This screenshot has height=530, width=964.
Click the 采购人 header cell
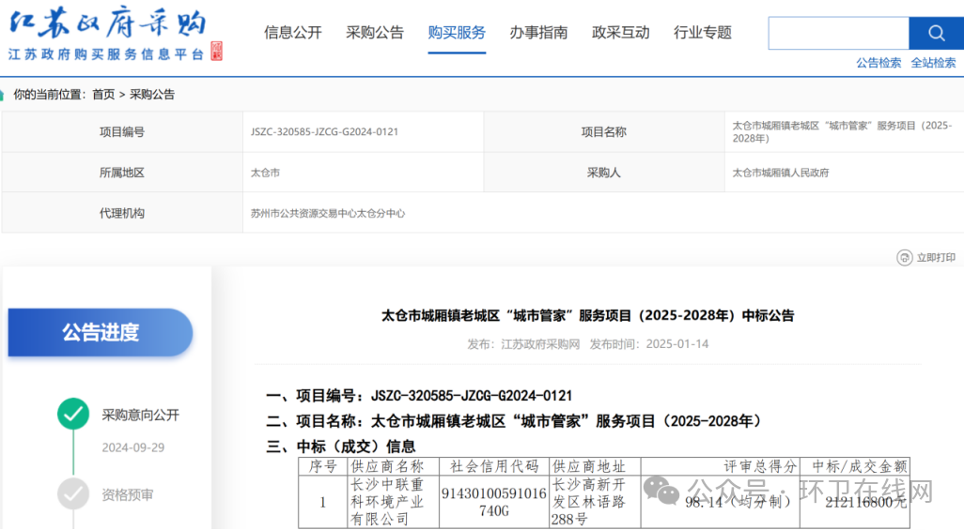pyautogui.click(x=604, y=173)
